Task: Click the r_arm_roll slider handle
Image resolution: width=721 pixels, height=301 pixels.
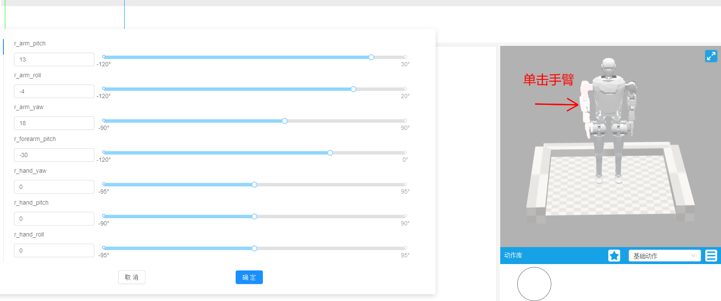Action: 353,89
